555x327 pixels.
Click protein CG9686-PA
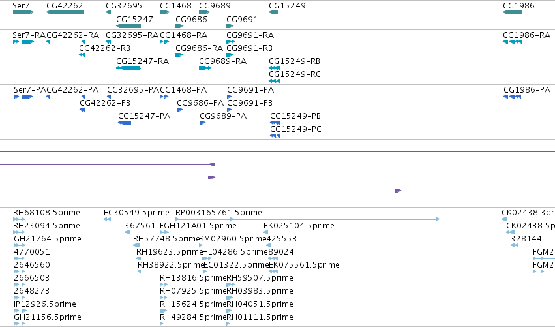pos(180,110)
